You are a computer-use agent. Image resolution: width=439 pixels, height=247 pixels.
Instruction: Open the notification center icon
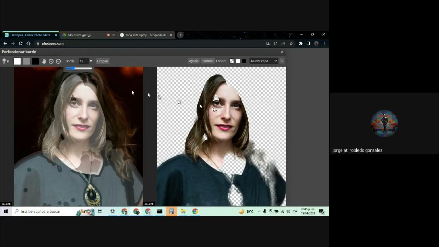[x=322, y=212]
